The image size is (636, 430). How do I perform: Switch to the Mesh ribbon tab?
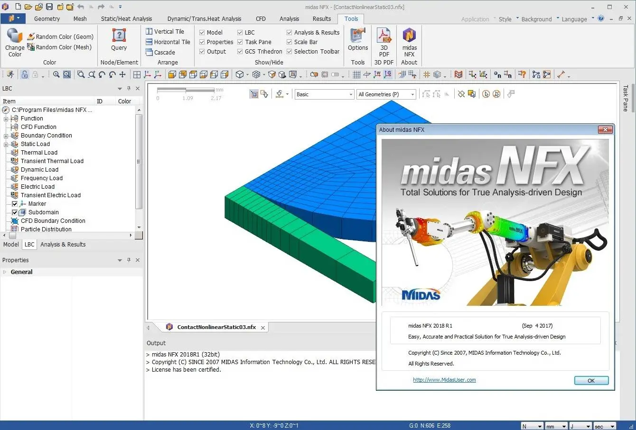point(80,18)
